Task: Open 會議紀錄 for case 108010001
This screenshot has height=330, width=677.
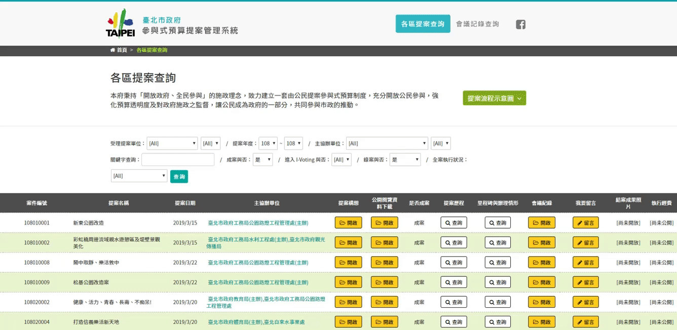Action: (542, 223)
